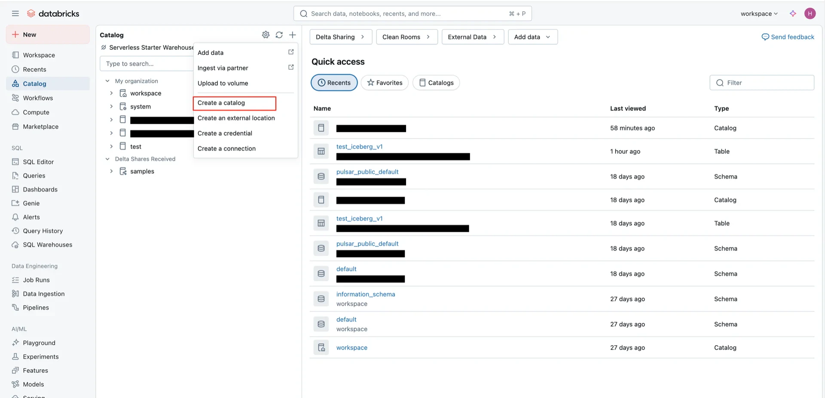Click the Serverless Starter Warehouse selector
Viewport: 825px width, 398px height.
pyautogui.click(x=147, y=48)
